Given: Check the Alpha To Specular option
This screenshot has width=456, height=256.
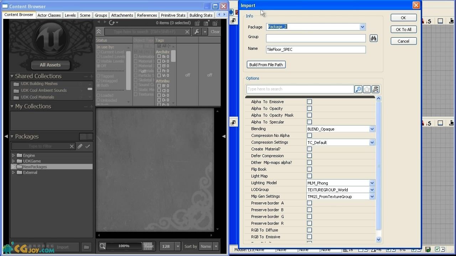Looking at the screenshot, I should tap(309, 122).
